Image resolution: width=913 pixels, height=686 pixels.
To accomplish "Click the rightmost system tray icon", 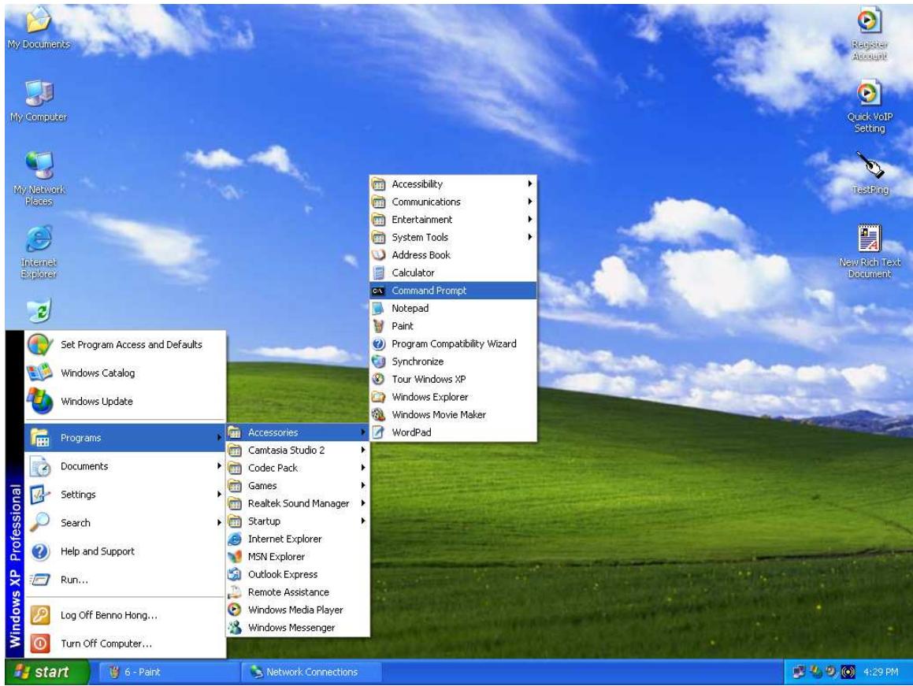I will pos(848,672).
